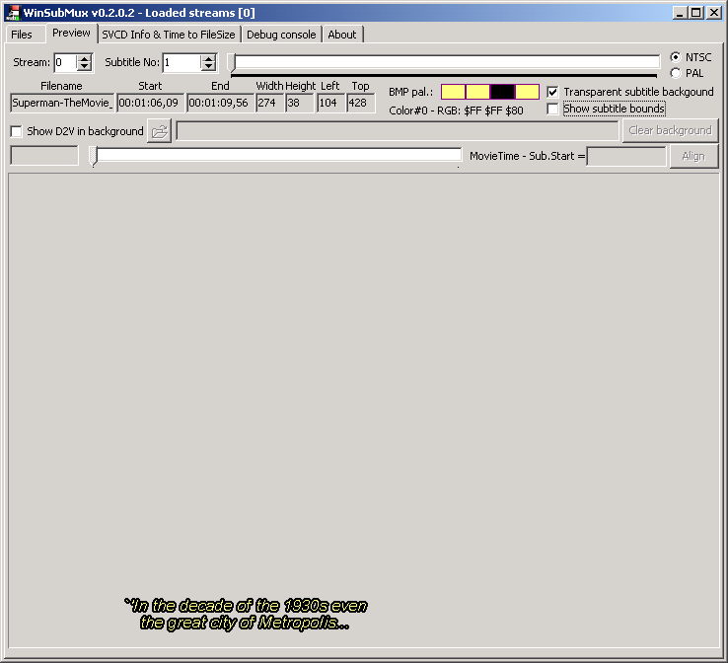
Task: Disable Transparent subtitle background checkbox
Action: coord(552,92)
